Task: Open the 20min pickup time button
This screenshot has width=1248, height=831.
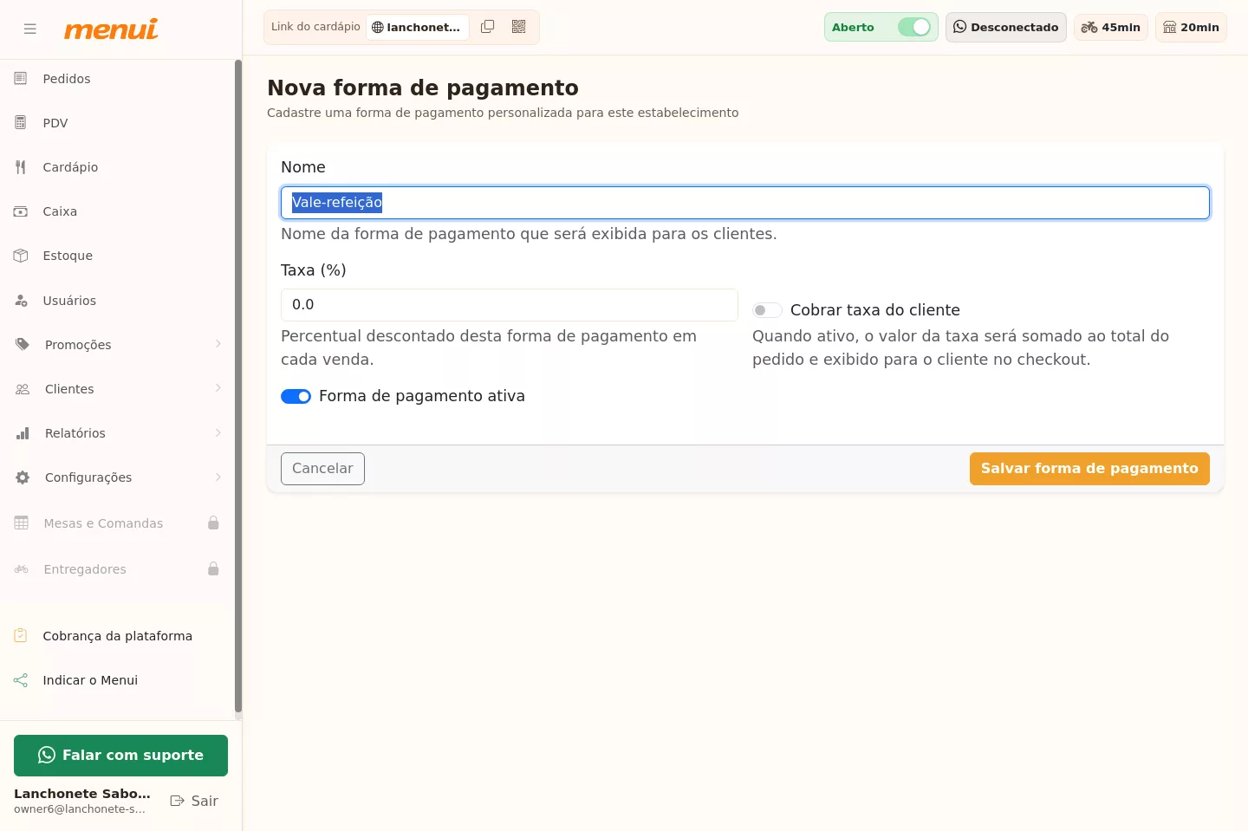Action: click(x=1191, y=27)
